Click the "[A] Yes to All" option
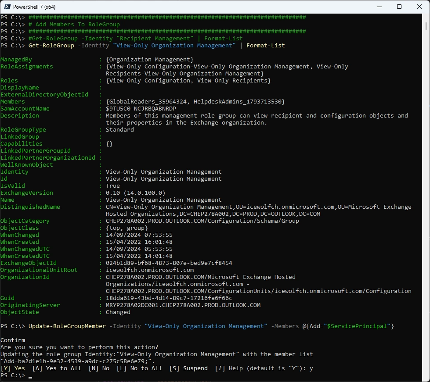The width and height of the screenshot is (430, 382). coord(57,368)
